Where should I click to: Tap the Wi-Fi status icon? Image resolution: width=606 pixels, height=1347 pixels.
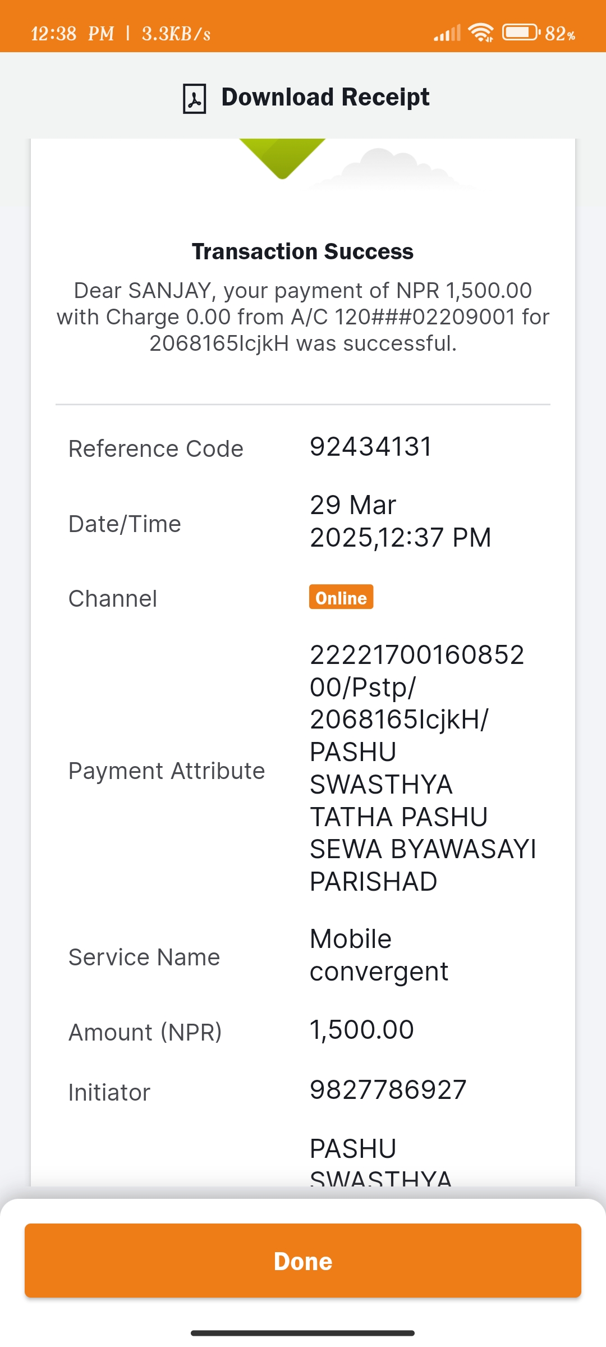[x=481, y=33]
